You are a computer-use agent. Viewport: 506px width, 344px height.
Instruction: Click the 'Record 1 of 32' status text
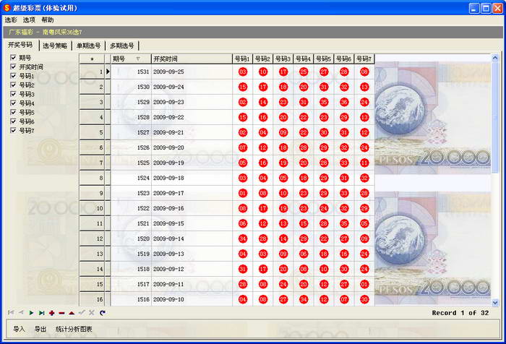(x=460, y=313)
